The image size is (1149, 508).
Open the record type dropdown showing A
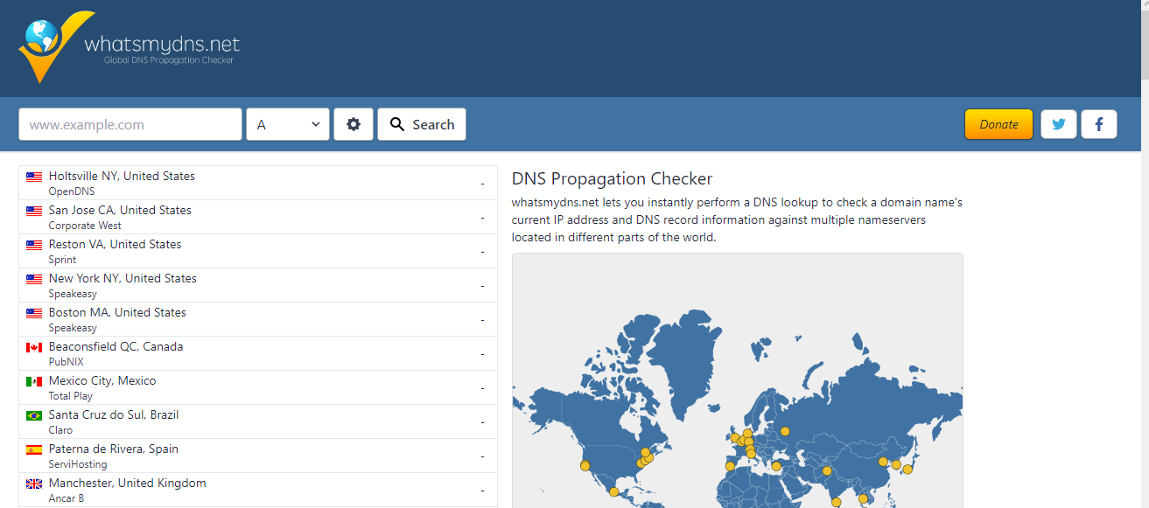click(288, 124)
